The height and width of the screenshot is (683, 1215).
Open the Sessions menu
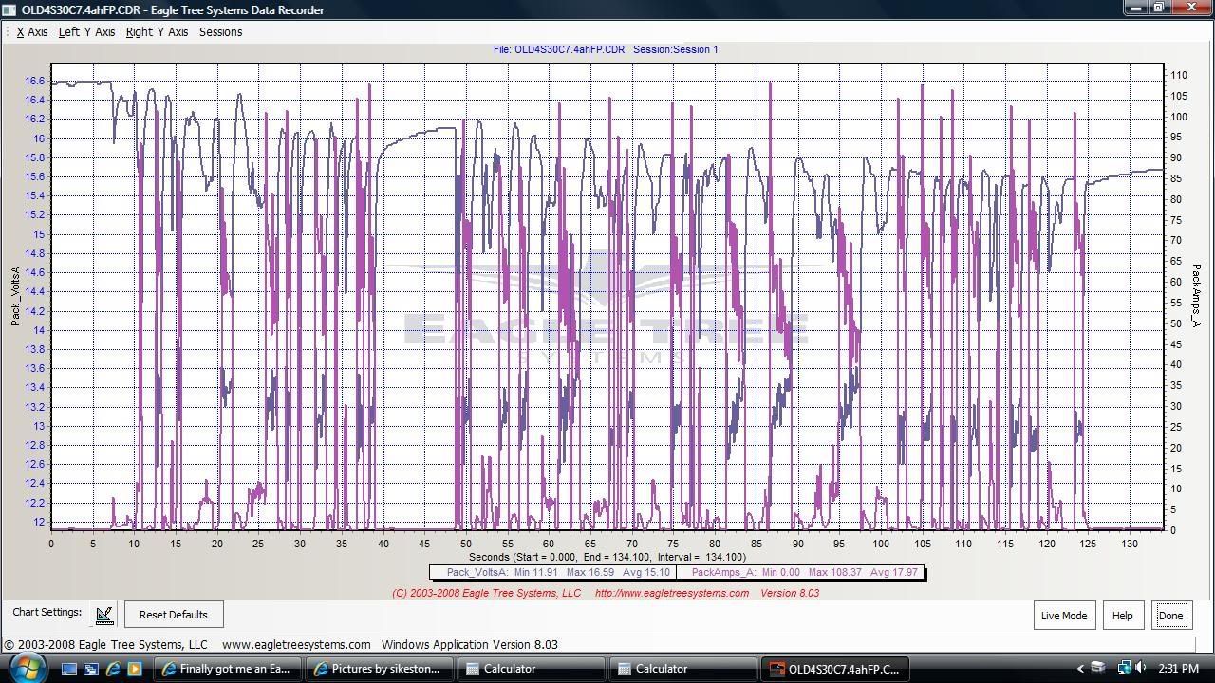(x=220, y=32)
